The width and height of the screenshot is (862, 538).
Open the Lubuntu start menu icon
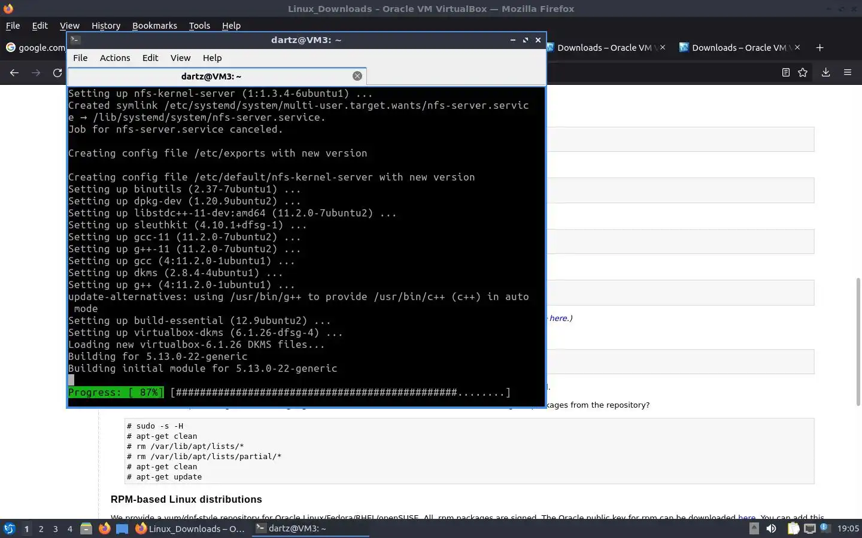click(9, 528)
